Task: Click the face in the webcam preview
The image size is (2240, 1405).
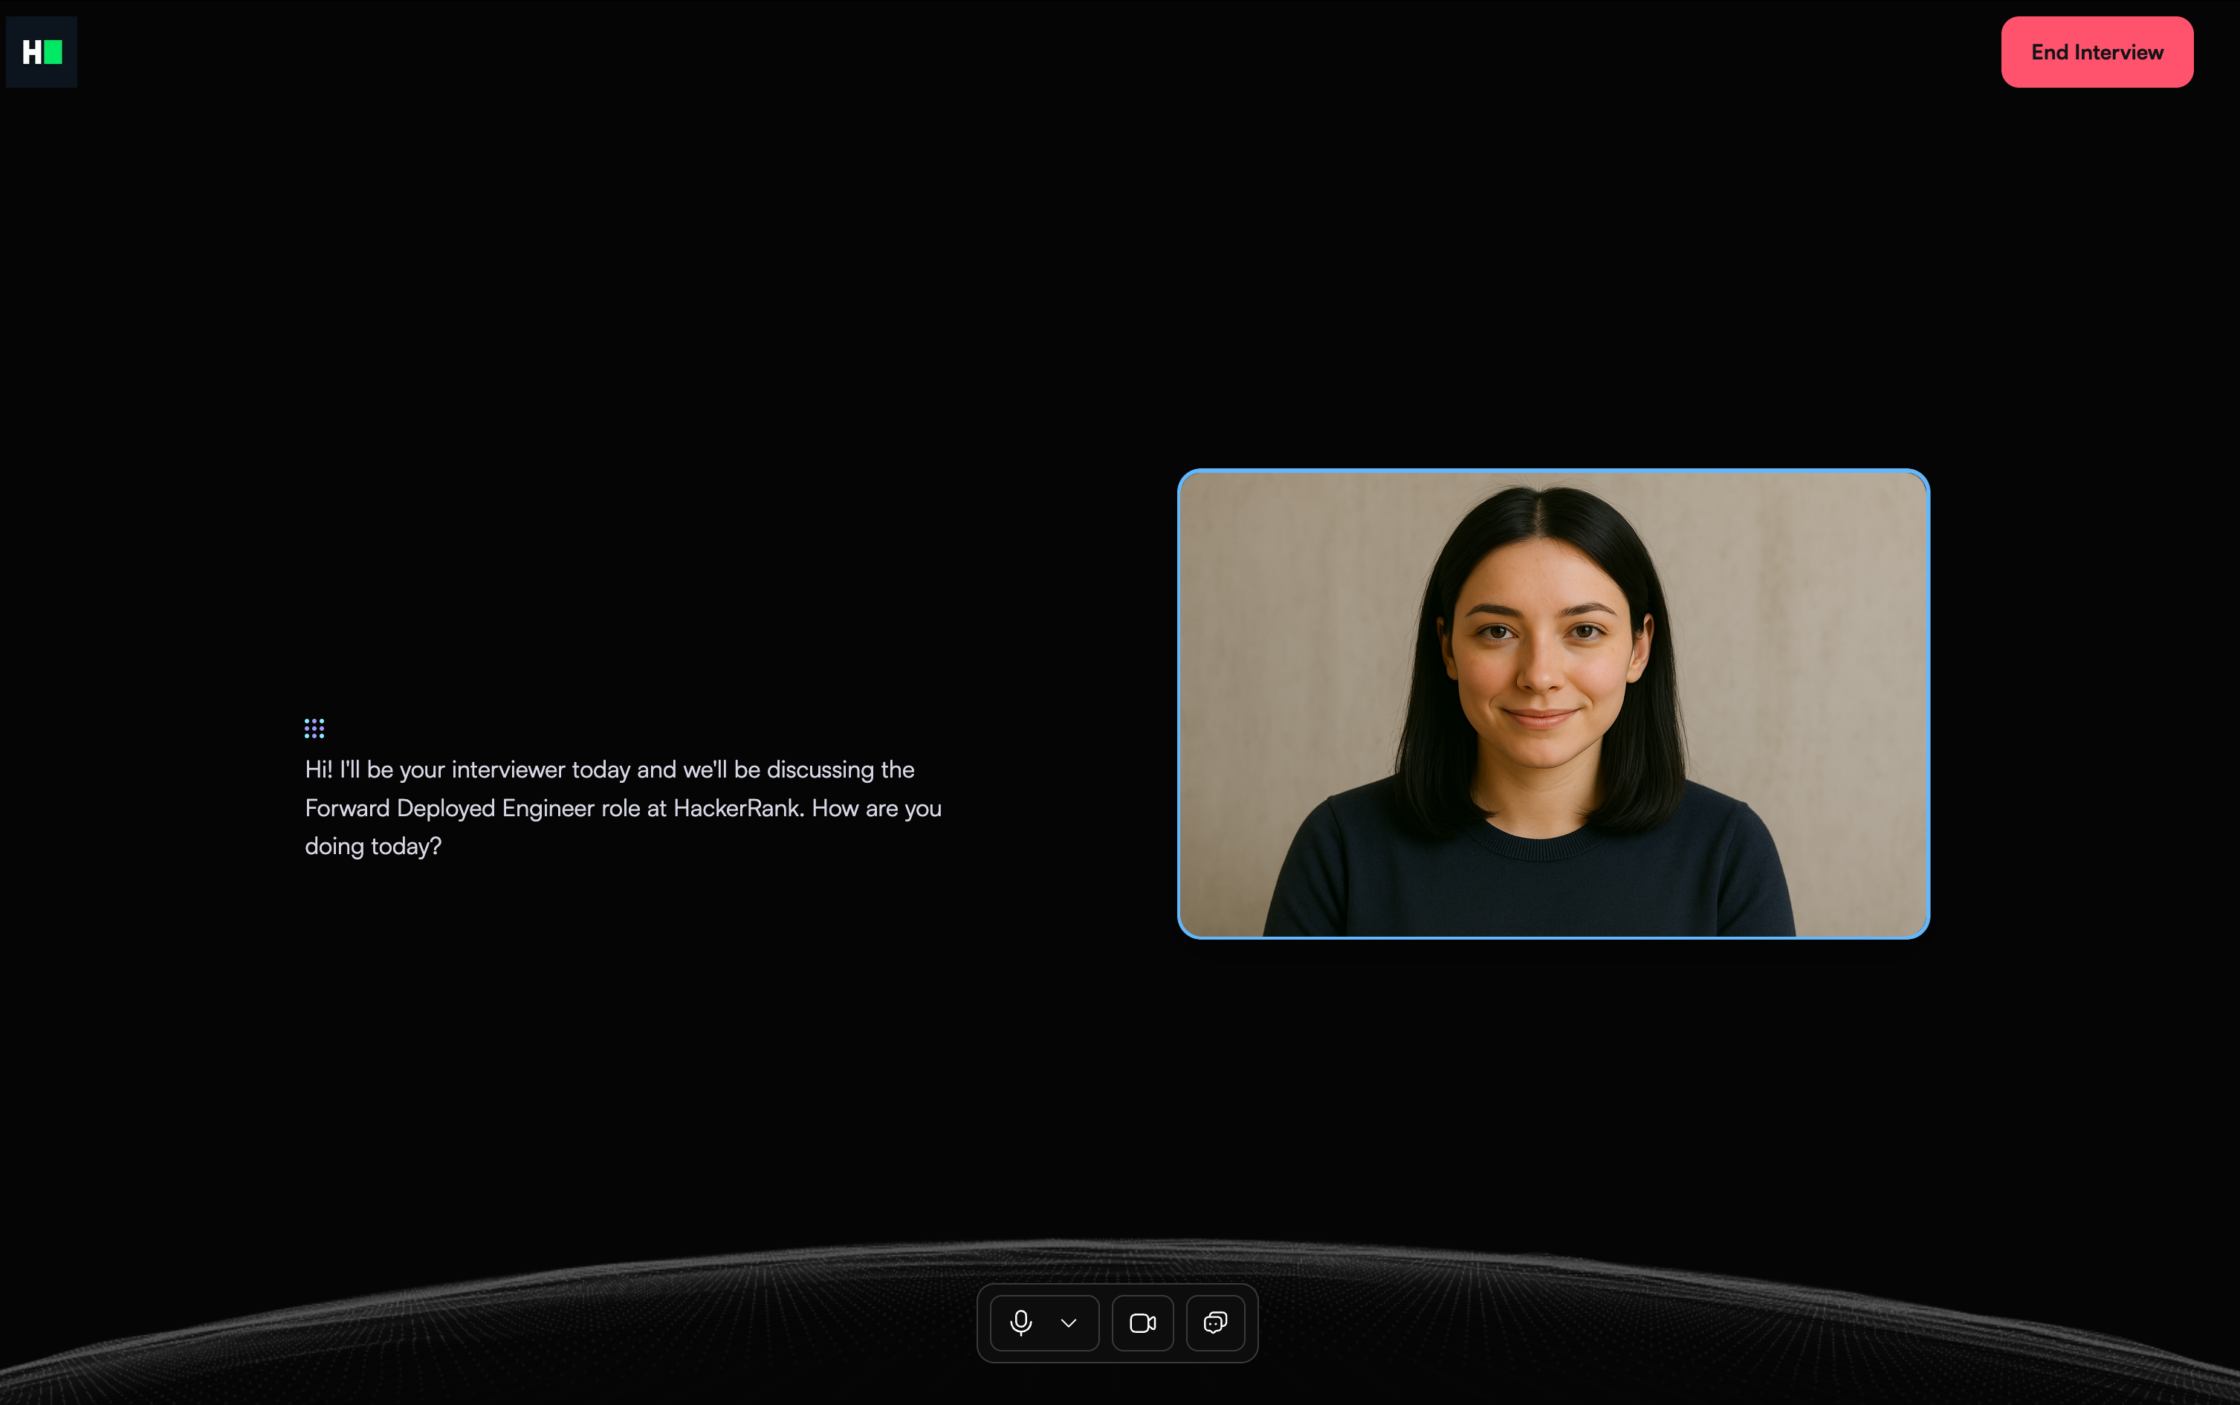Action: pyautogui.click(x=1541, y=665)
